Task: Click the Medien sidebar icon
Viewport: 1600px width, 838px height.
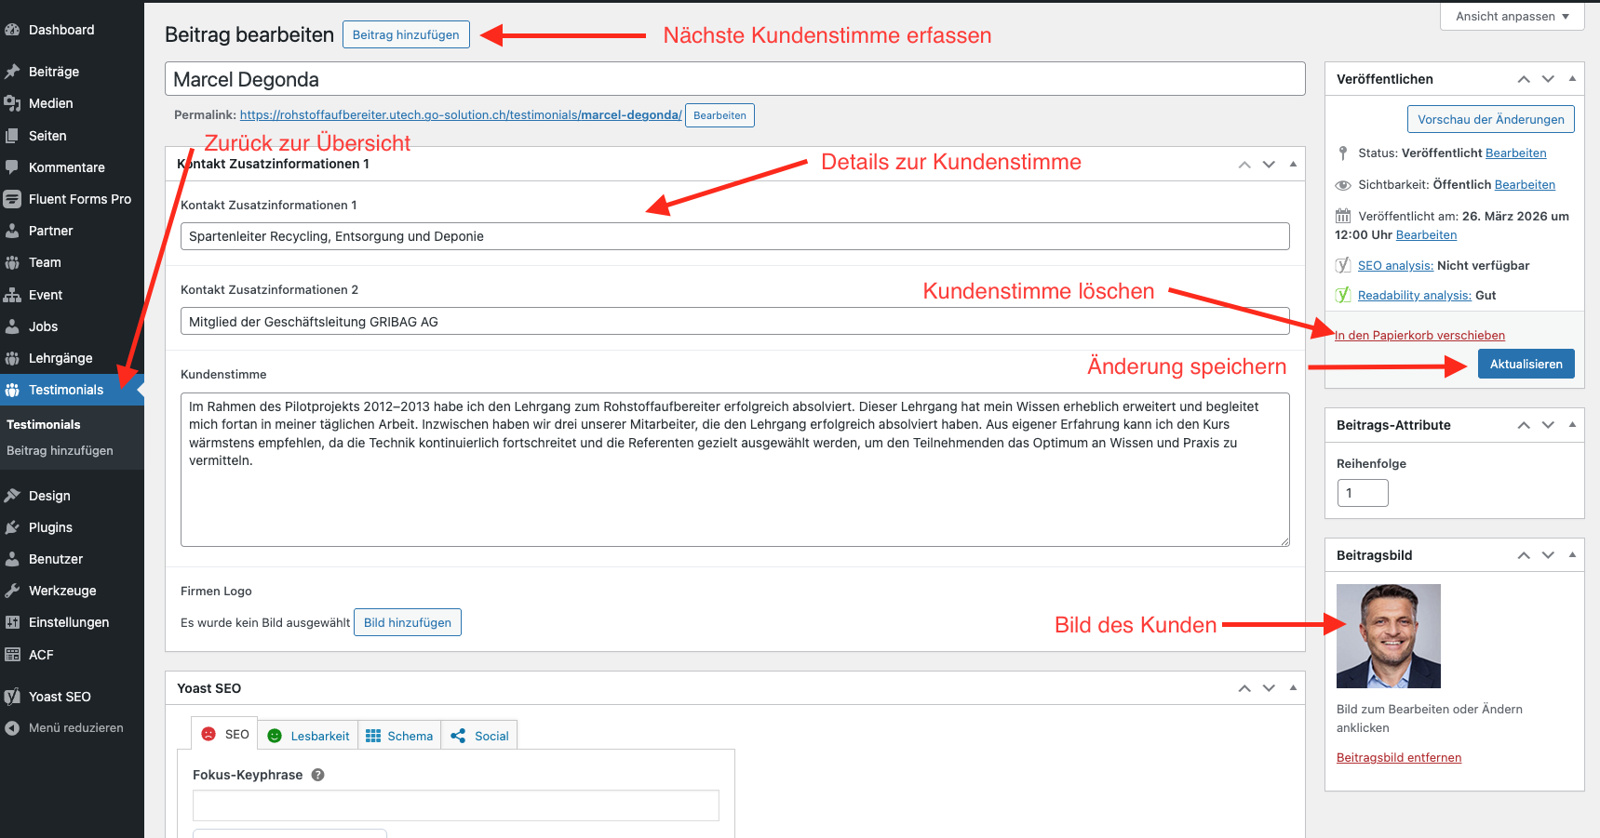Action: [x=12, y=103]
